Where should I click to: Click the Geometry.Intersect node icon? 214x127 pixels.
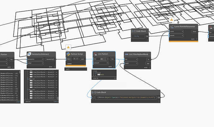click(x=29, y=54)
